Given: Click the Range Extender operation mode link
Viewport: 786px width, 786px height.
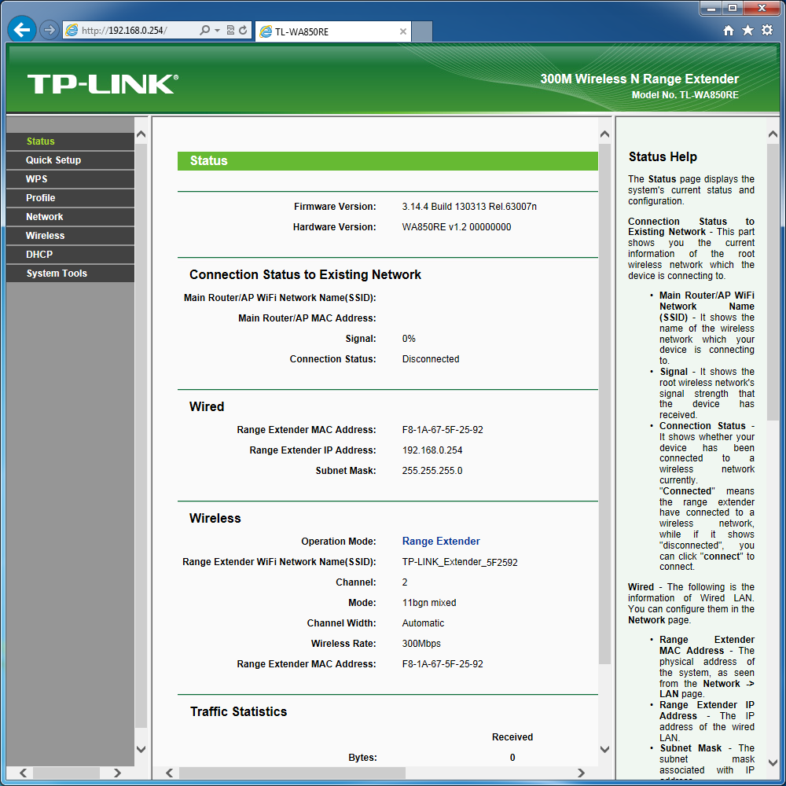Looking at the screenshot, I should pos(441,542).
